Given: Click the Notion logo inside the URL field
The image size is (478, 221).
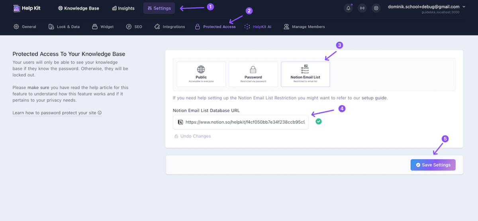Looking at the screenshot, I should click(x=180, y=122).
